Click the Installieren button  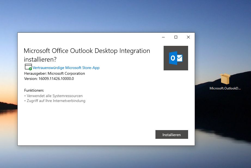pyautogui.click(x=172, y=134)
